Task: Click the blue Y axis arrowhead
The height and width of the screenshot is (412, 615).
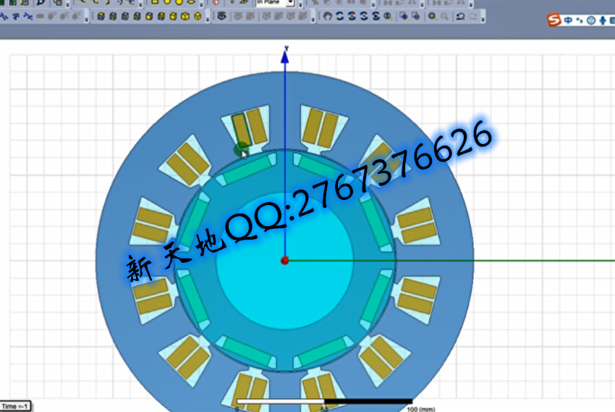Action: click(x=285, y=57)
